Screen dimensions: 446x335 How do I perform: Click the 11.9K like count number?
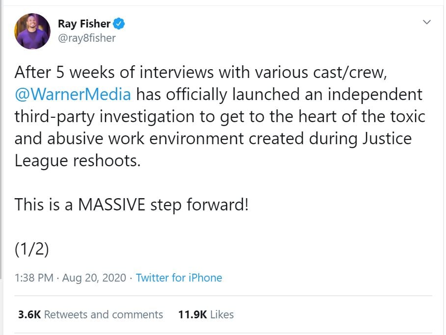coord(192,314)
